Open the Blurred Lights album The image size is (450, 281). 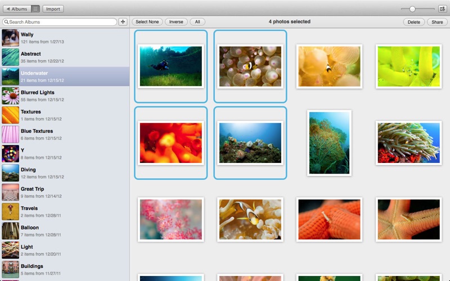pos(65,96)
